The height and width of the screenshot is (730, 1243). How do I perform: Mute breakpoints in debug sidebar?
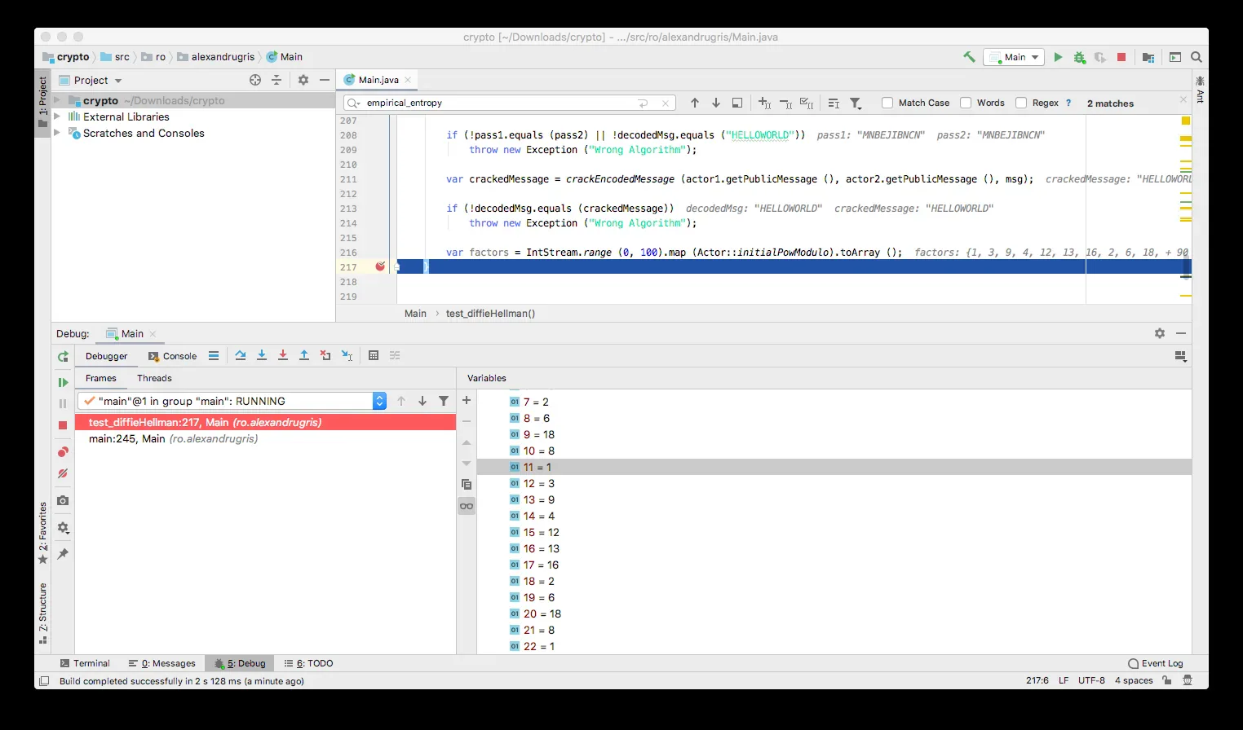coord(63,473)
